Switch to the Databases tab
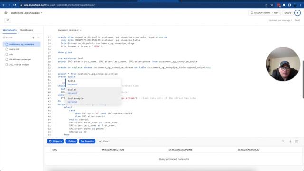304x171 pixels. [x=27, y=30]
